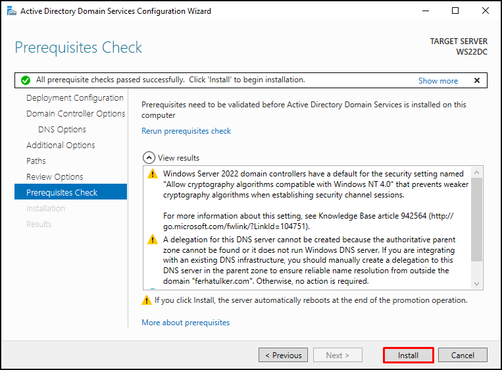The image size is (502, 370).
Task: Open the DNS Options step
Action: click(x=62, y=130)
